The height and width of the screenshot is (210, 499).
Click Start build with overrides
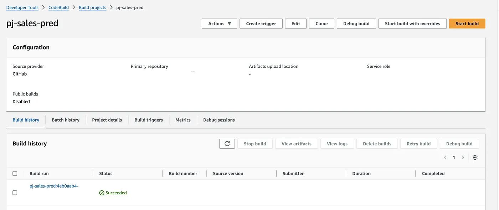click(x=412, y=24)
